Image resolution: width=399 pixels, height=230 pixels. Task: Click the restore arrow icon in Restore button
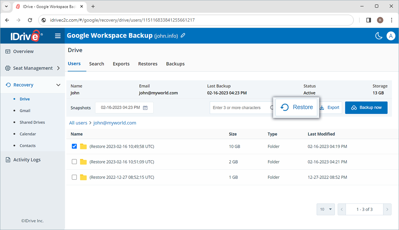click(284, 107)
